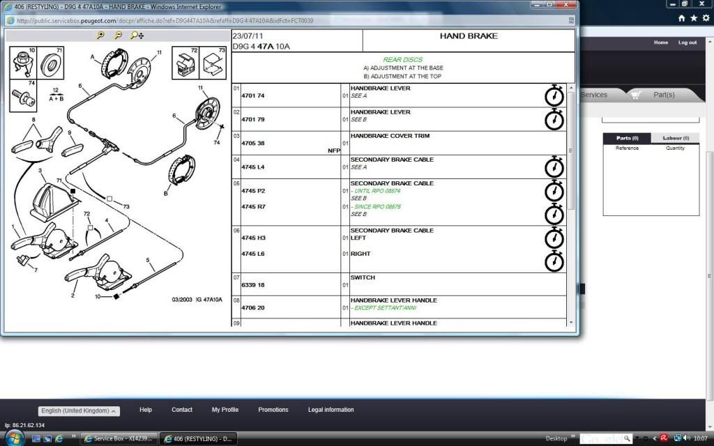Click the volume icon in system tray
The height and width of the screenshot is (446, 714).
[687, 438]
